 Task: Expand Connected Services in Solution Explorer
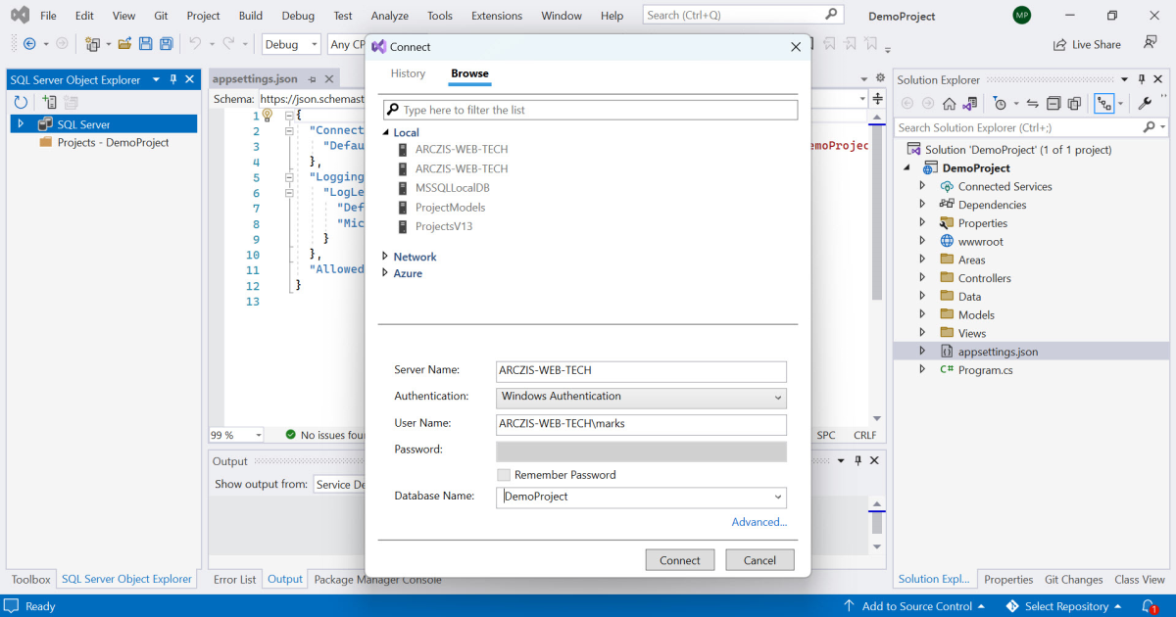(x=922, y=186)
